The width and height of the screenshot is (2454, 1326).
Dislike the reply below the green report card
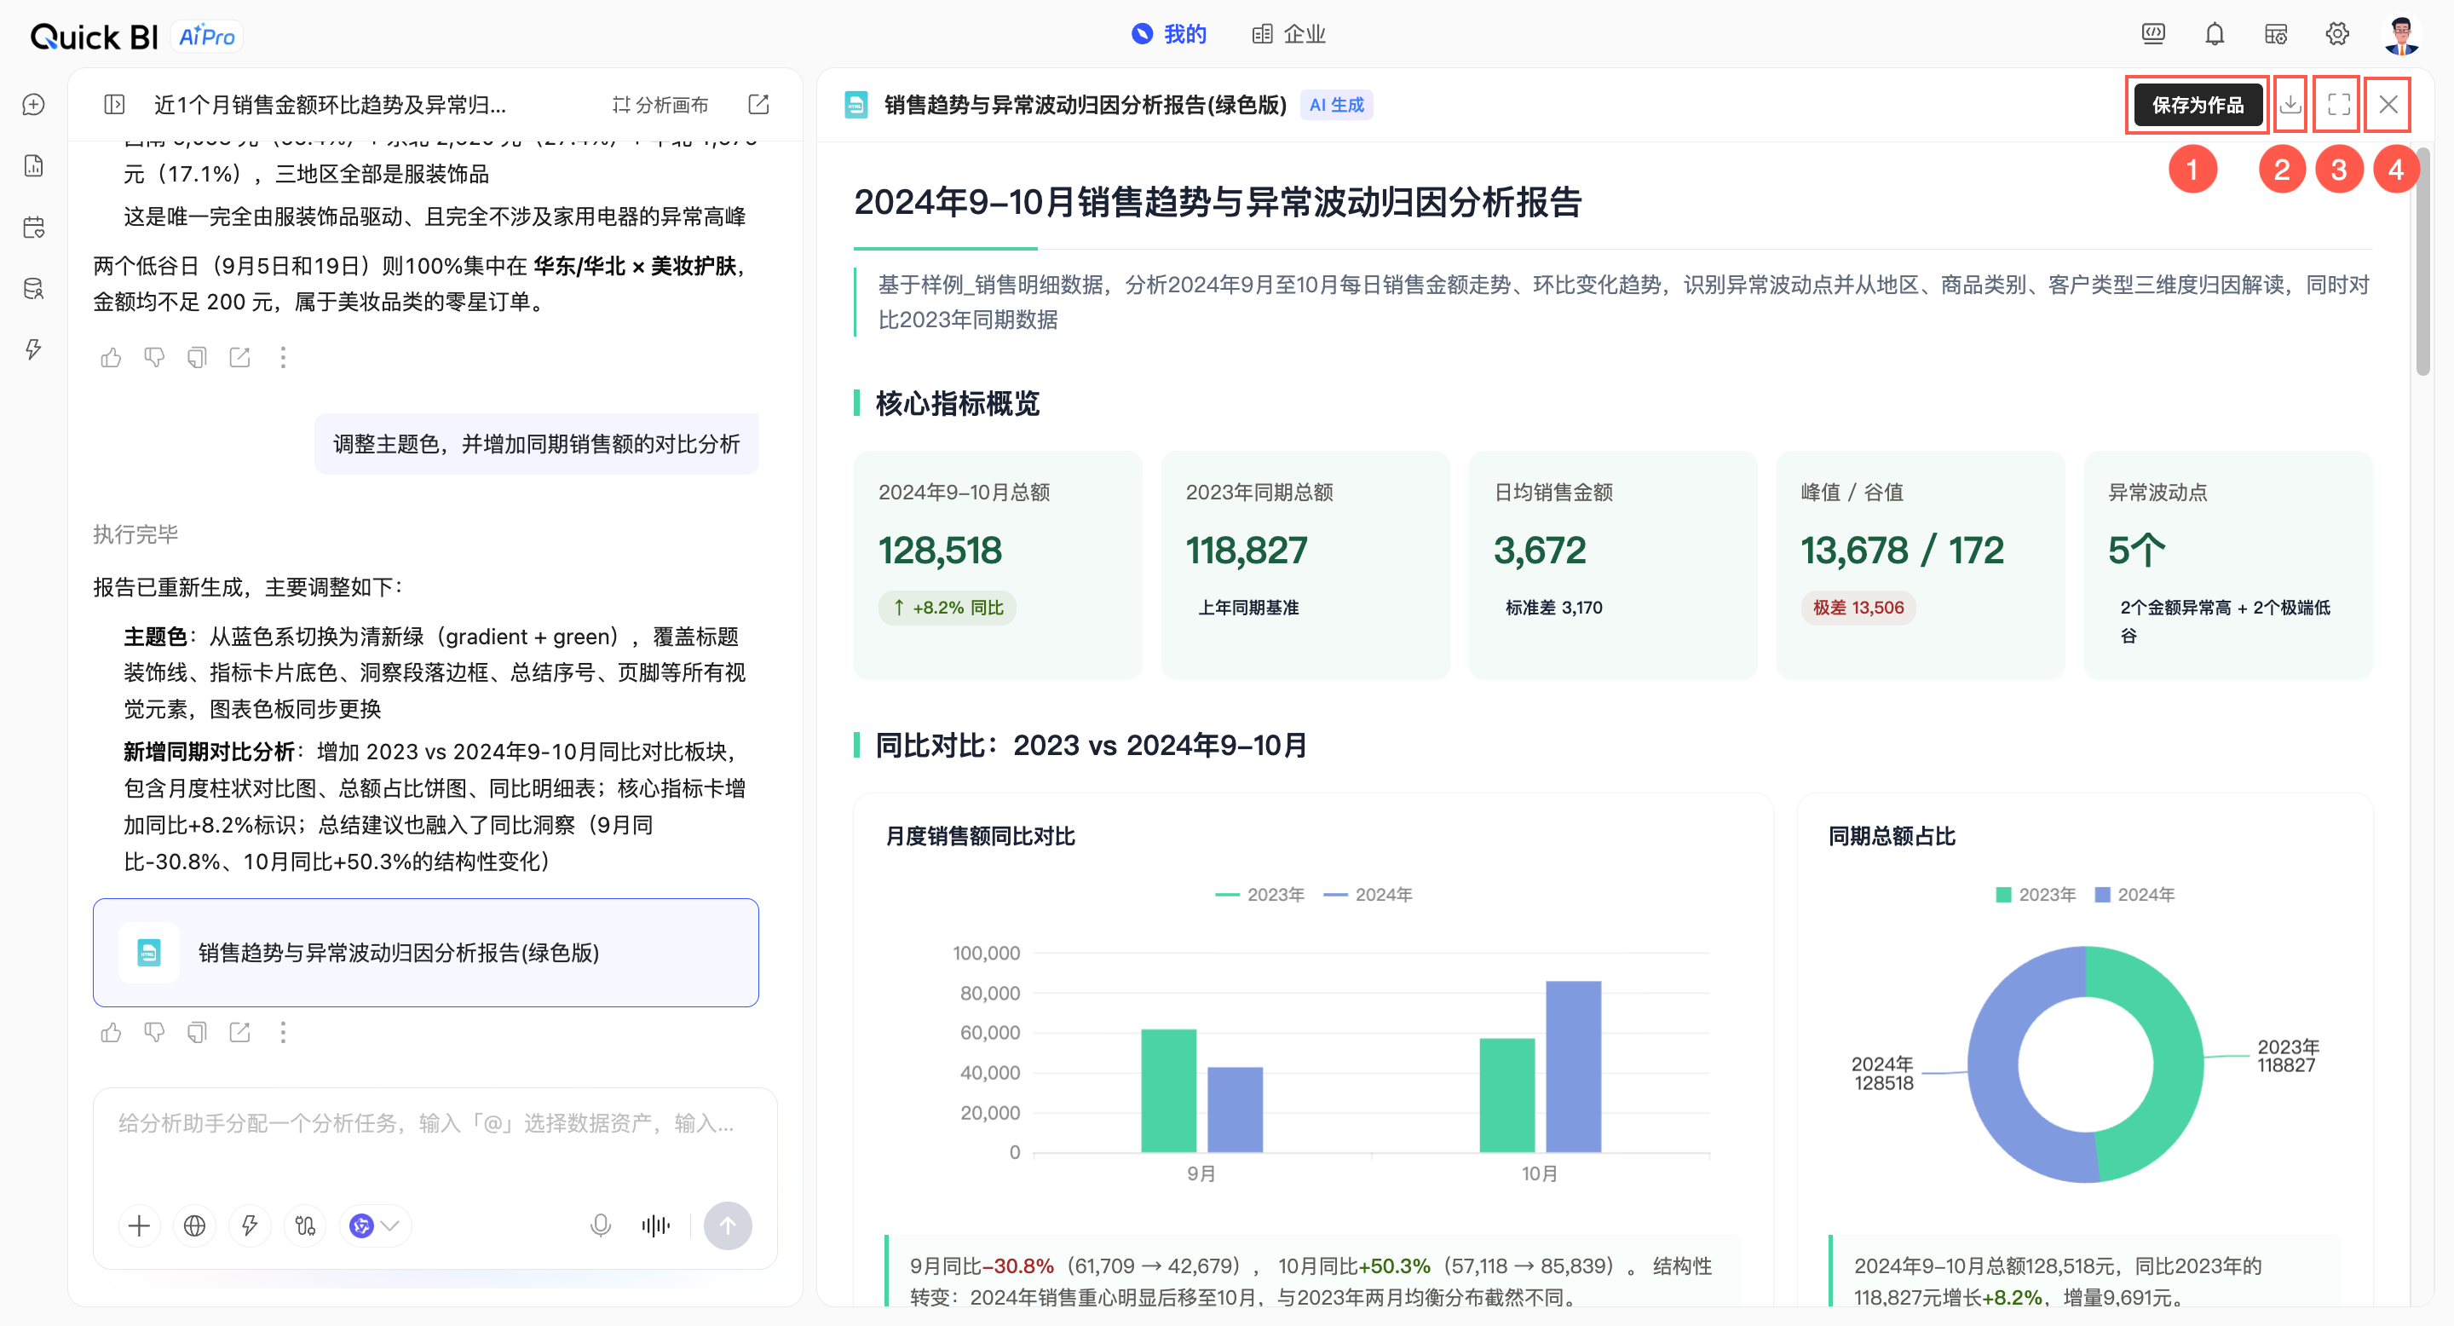tap(154, 1033)
